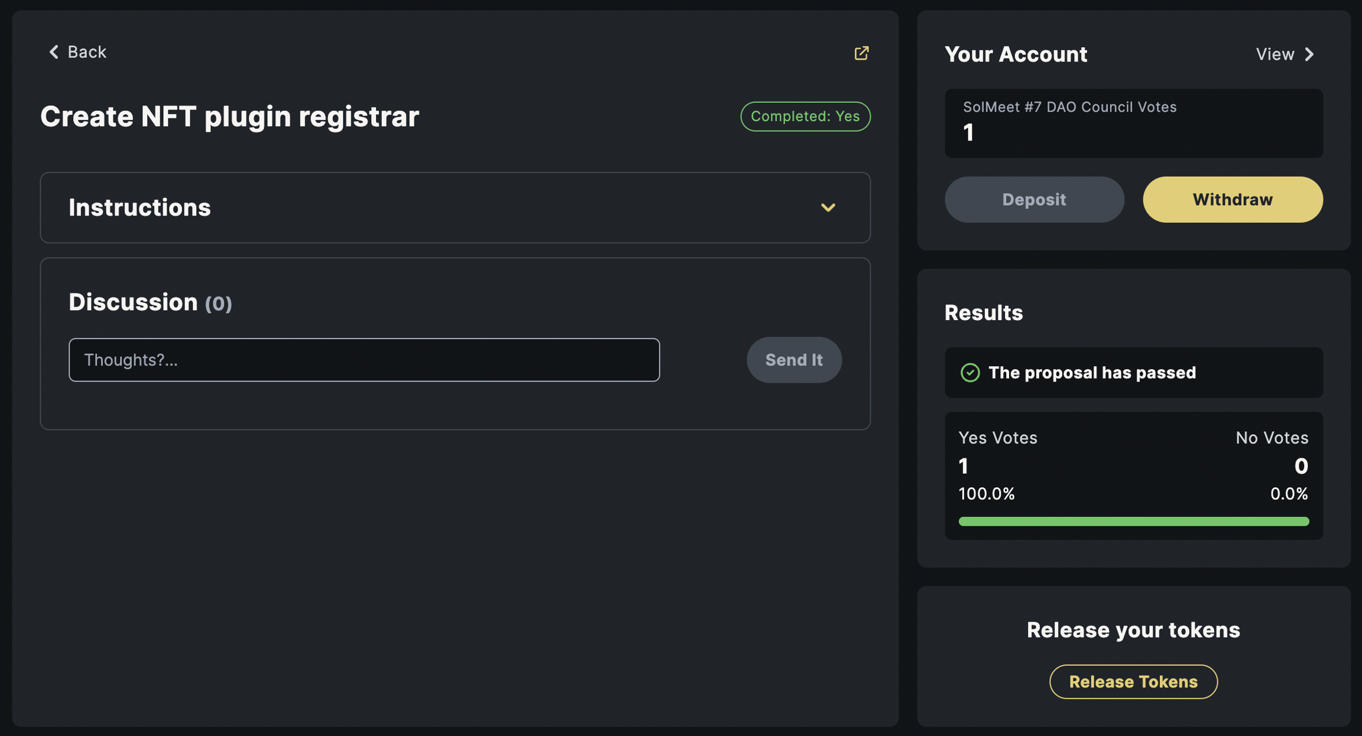Click the Deposit button
The width and height of the screenshot is (1362, 736).
pos(1034,200)
